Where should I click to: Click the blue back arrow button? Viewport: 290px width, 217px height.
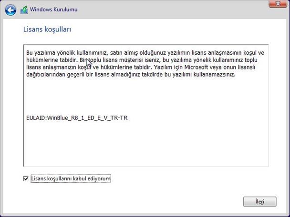point(10,10)
